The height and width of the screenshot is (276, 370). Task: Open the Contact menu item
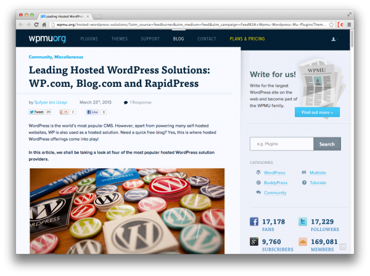pyautogui.click(x=207, y=39)
